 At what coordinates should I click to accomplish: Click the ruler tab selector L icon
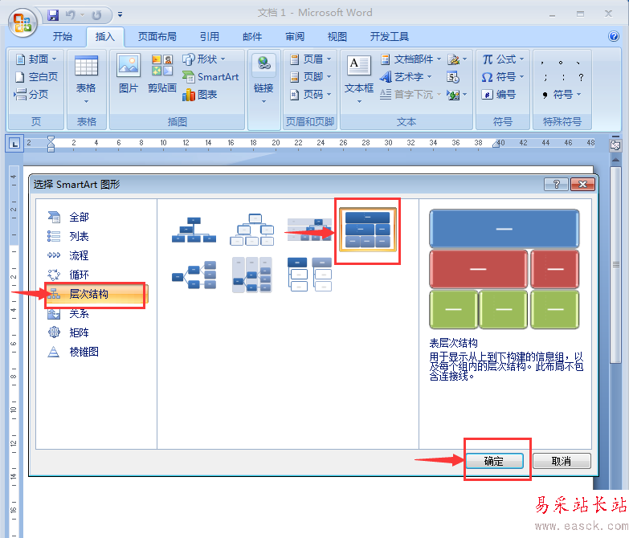[x=14, y=143]
